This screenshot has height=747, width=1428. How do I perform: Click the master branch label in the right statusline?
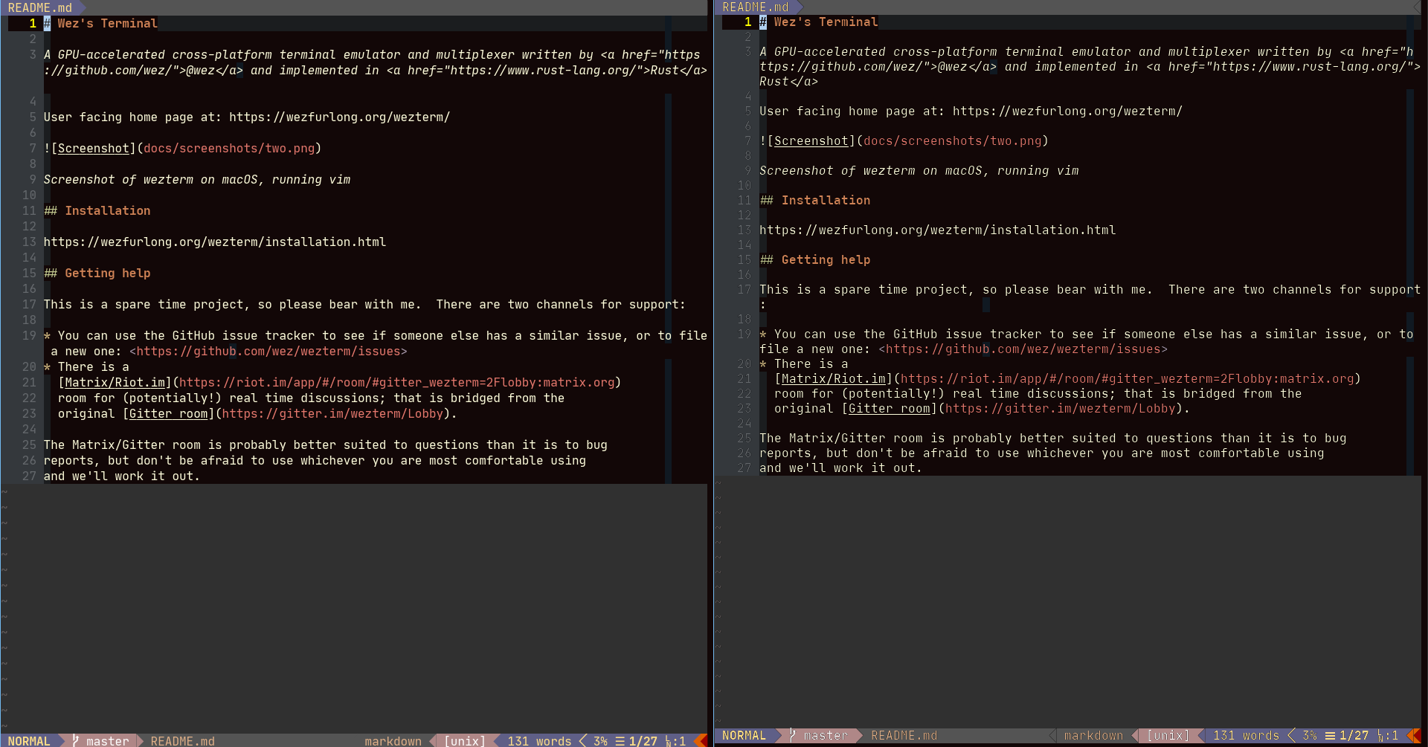coord(826,735)
